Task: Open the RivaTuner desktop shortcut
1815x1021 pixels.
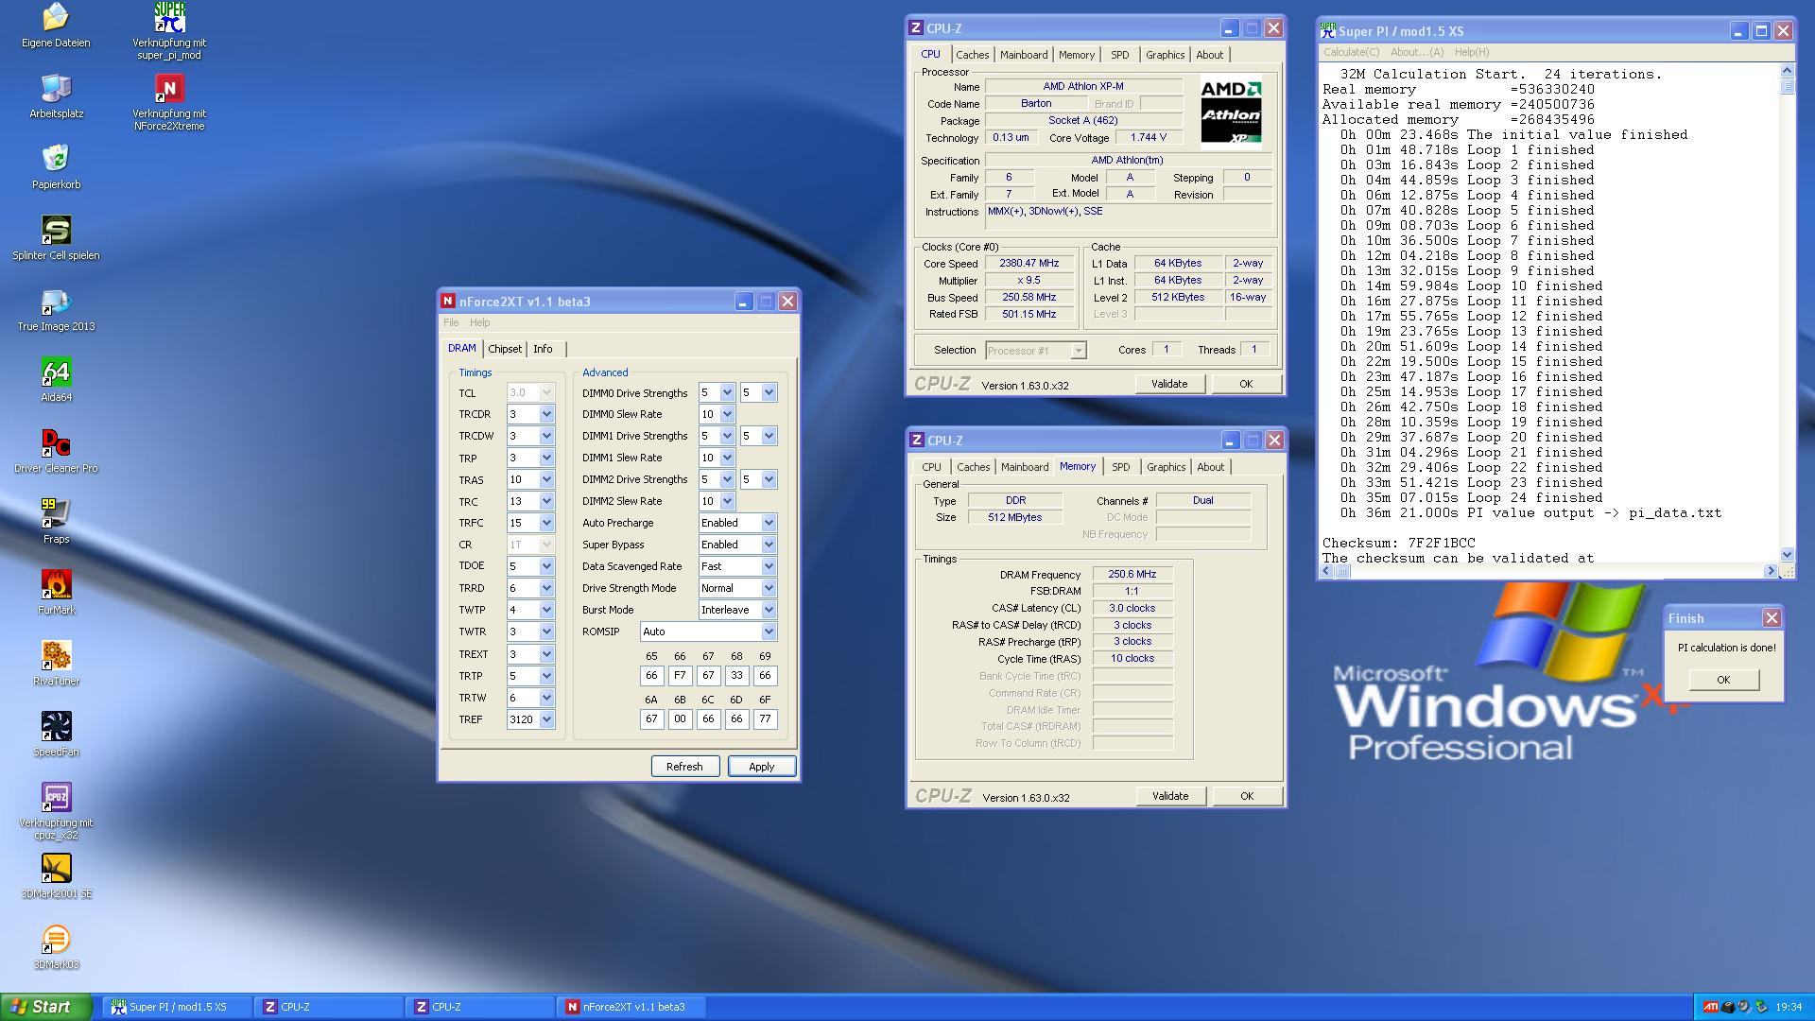Action: tap(56, 664)
